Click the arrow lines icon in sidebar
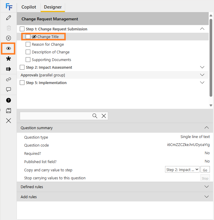Screen dimensions: 214x220 point(9,69)
